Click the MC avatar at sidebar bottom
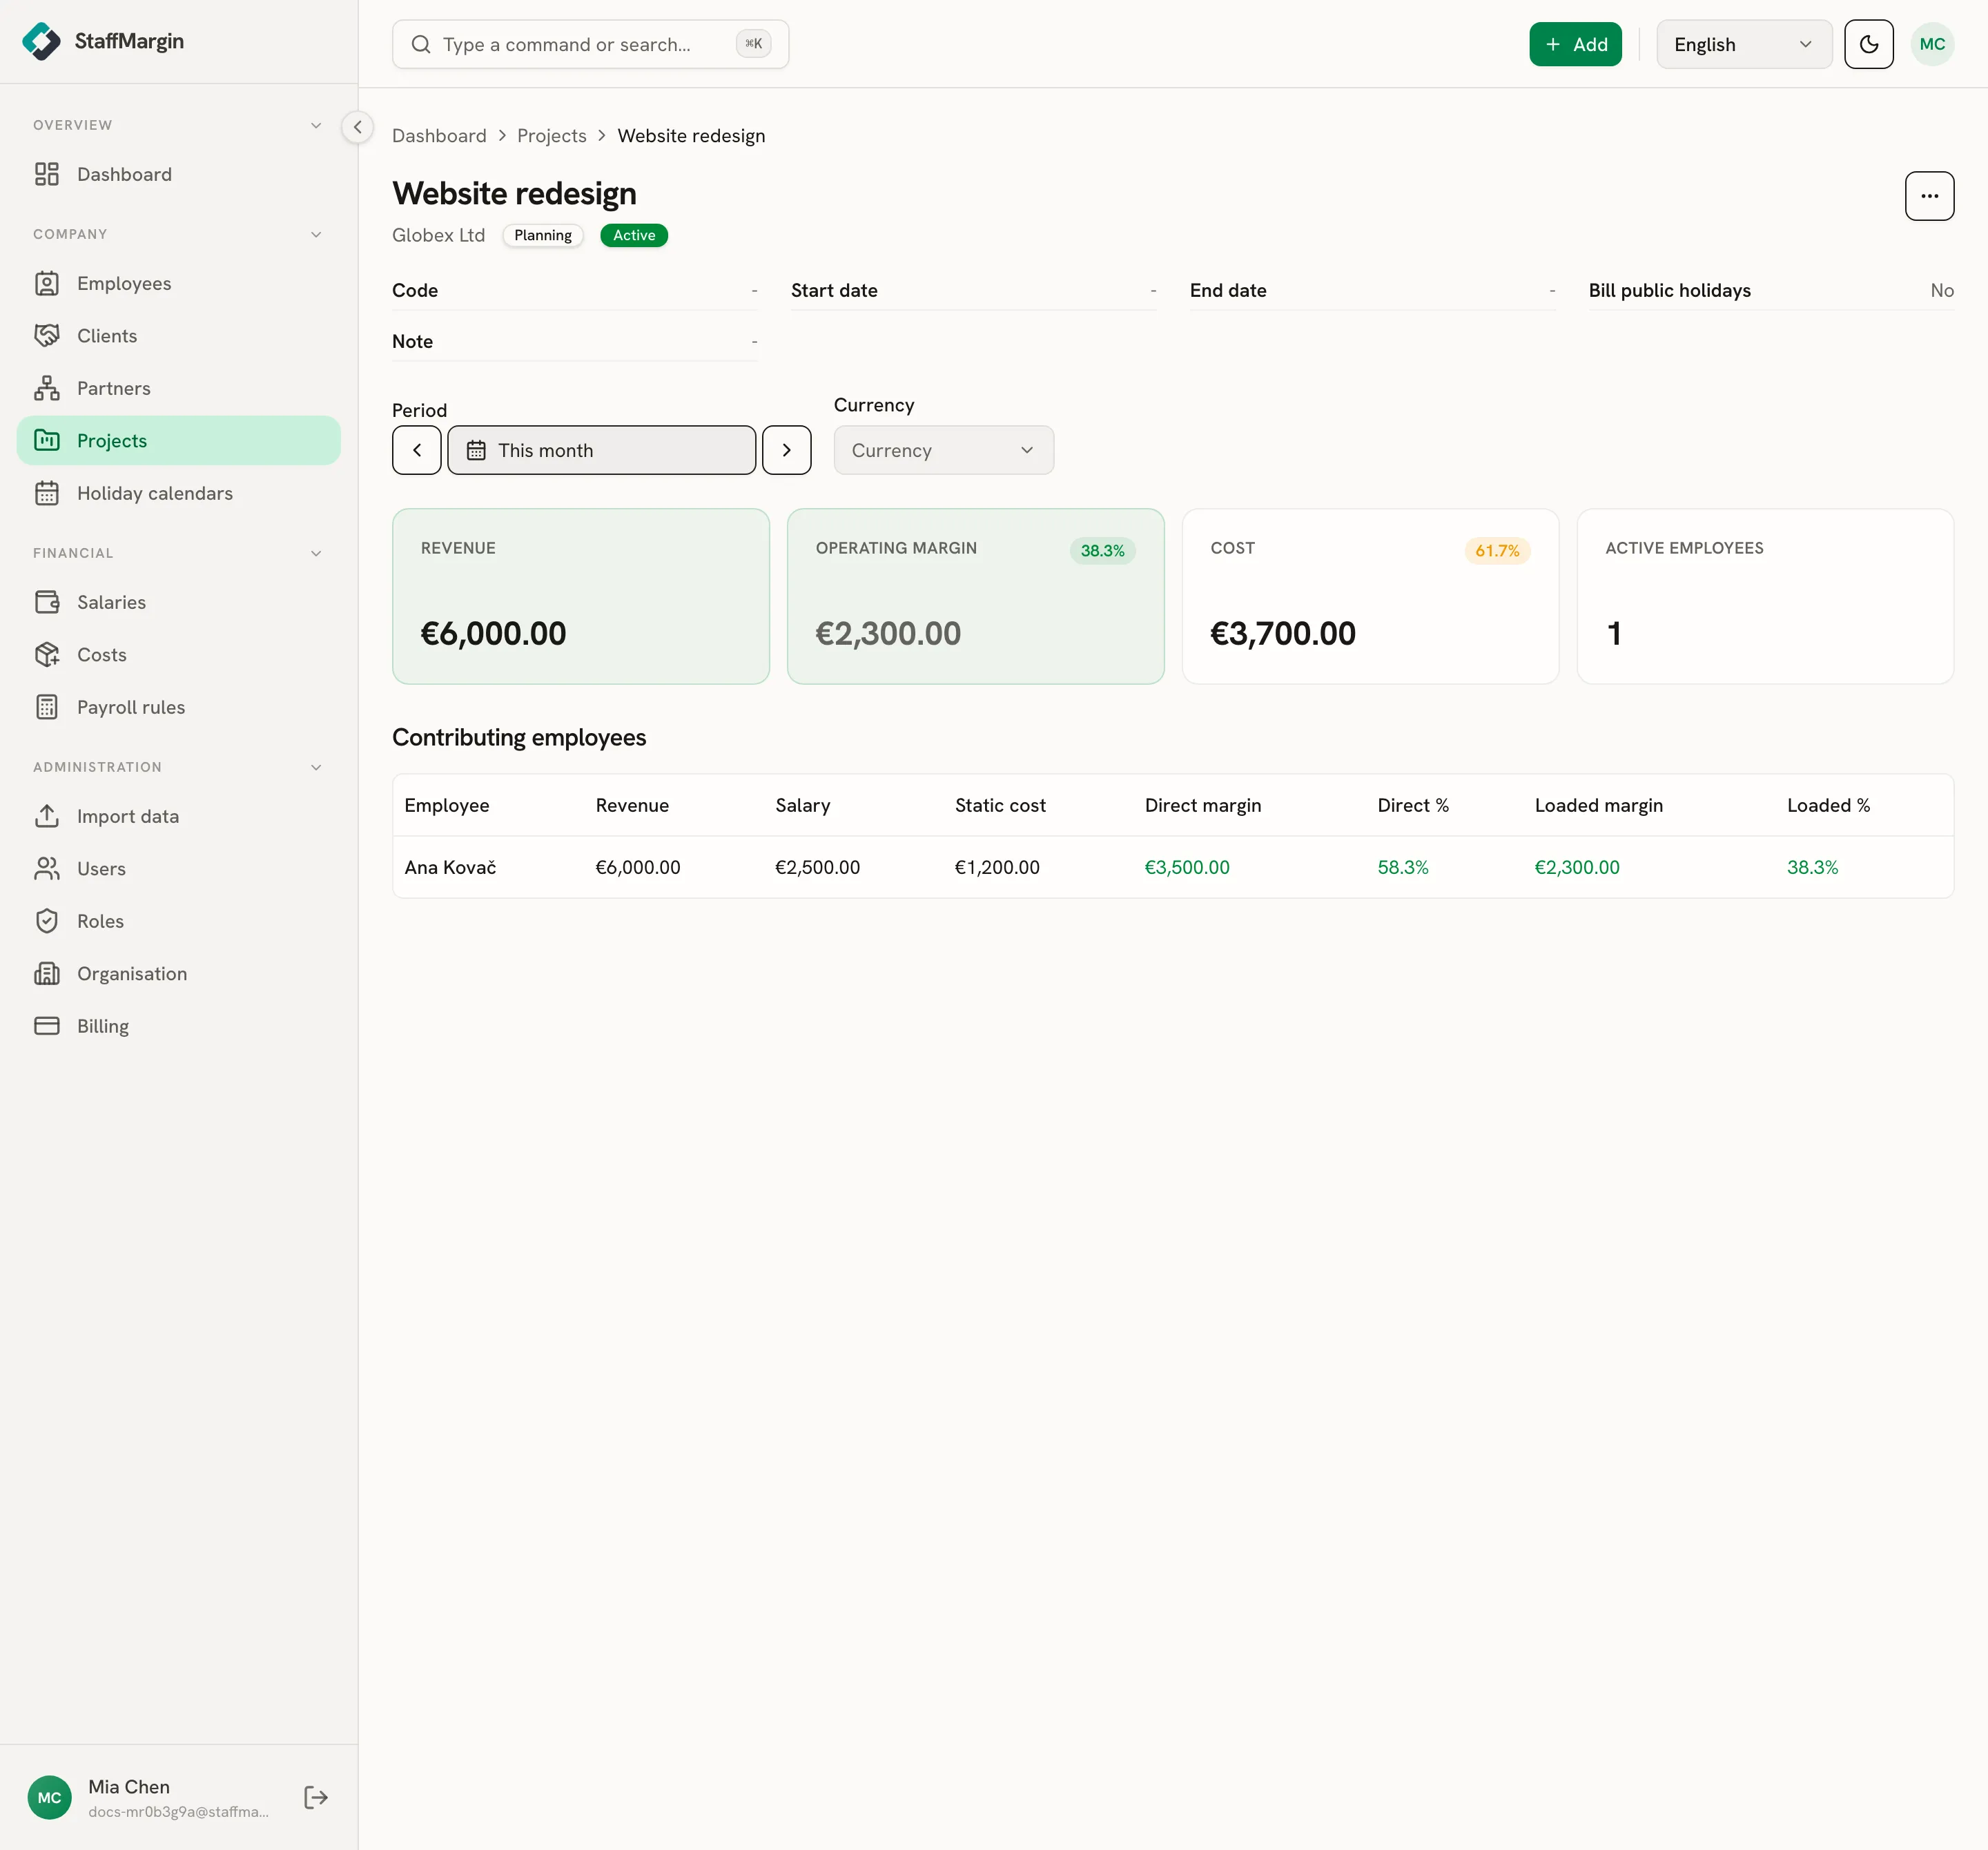Viewport: 1988px width, 1850px height. point(50,1798)
